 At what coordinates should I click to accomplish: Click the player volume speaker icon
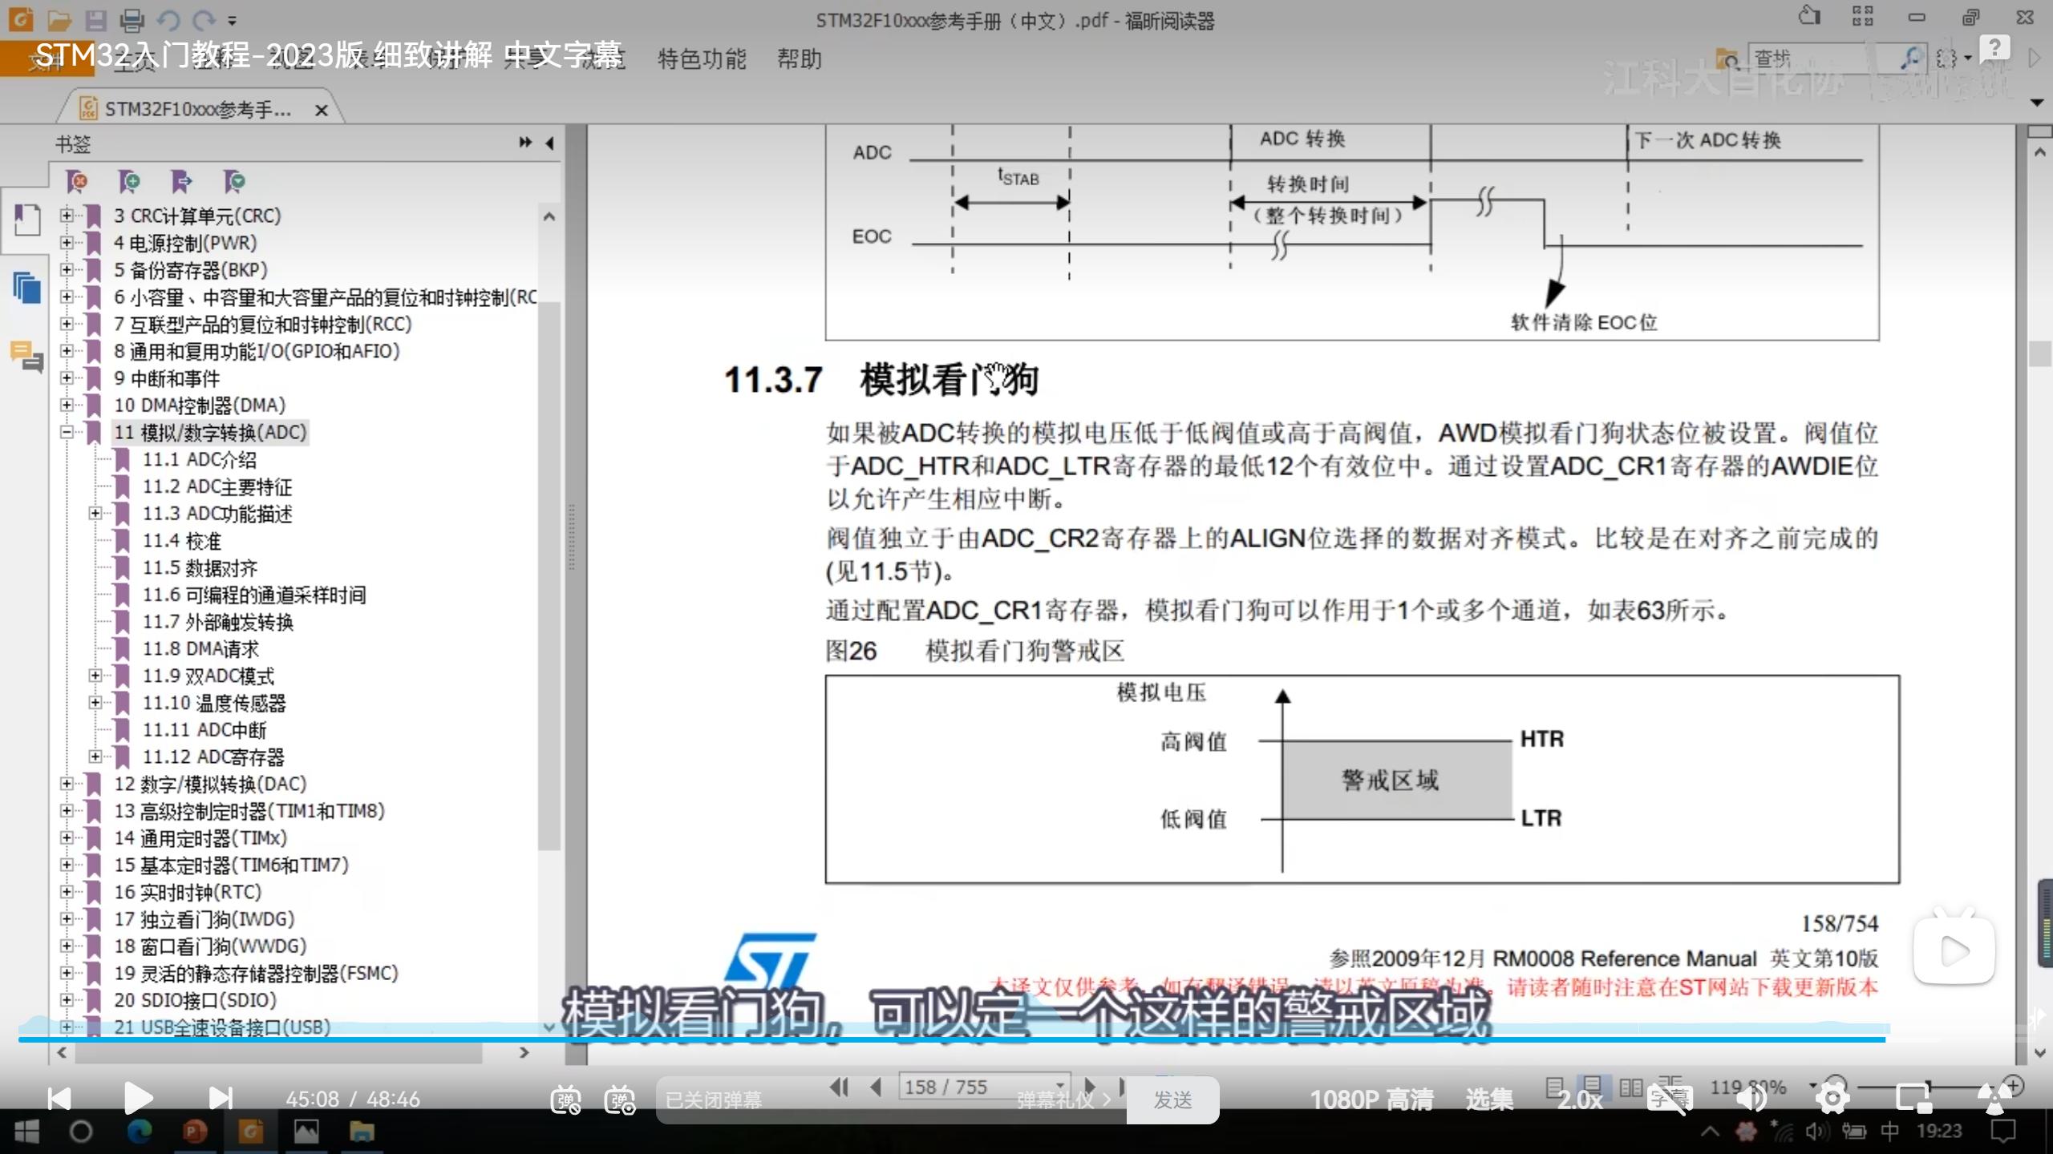tap(1751, 1099)
